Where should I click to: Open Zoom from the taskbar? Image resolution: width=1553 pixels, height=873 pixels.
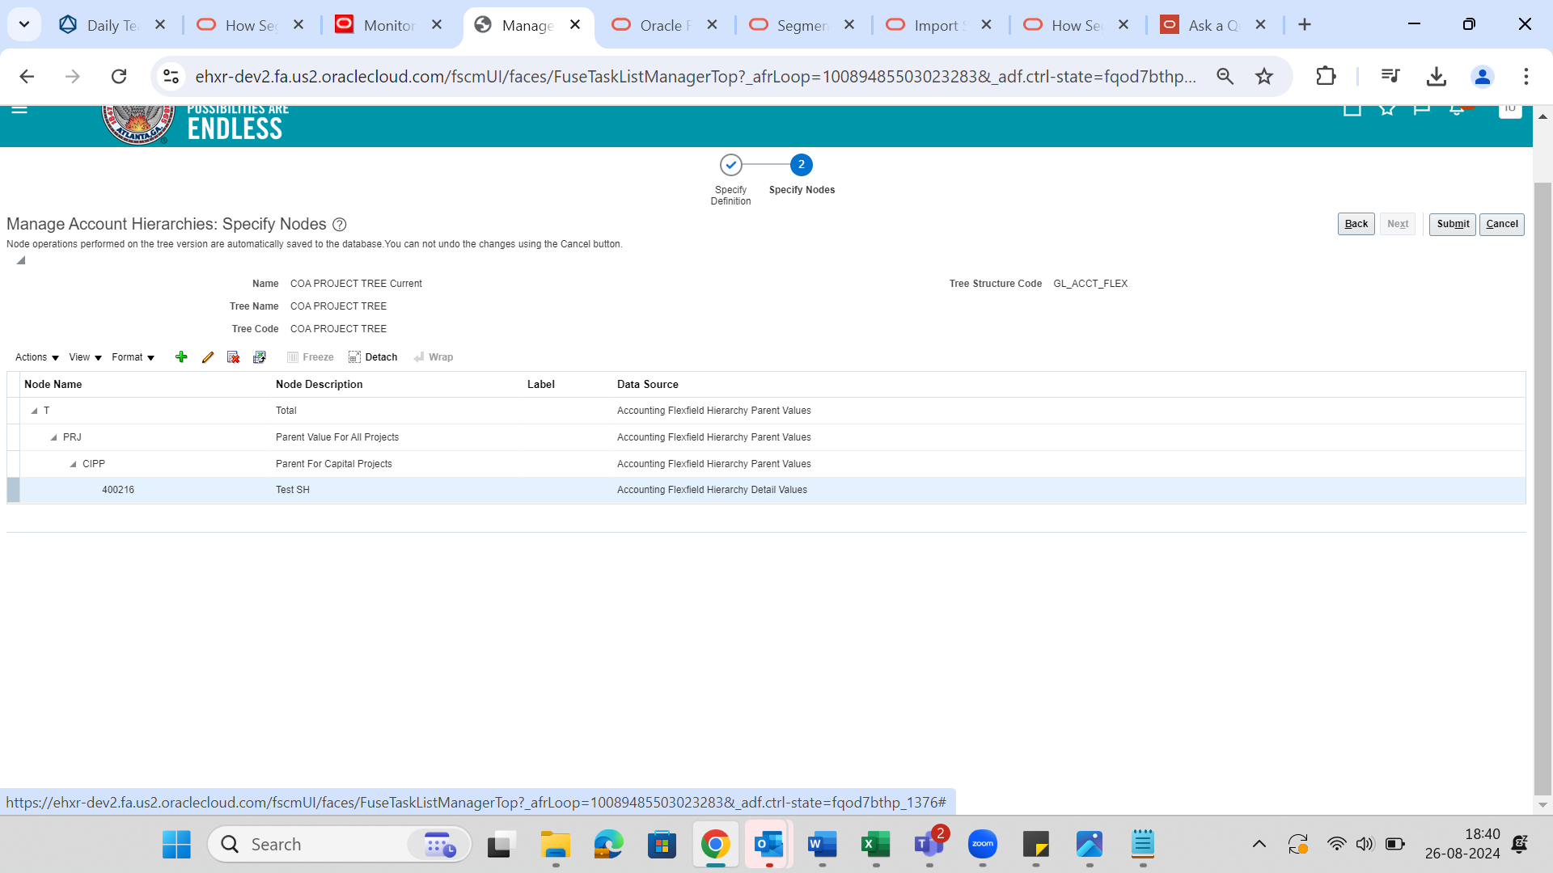pyautogui.click(x=983, y=845)
